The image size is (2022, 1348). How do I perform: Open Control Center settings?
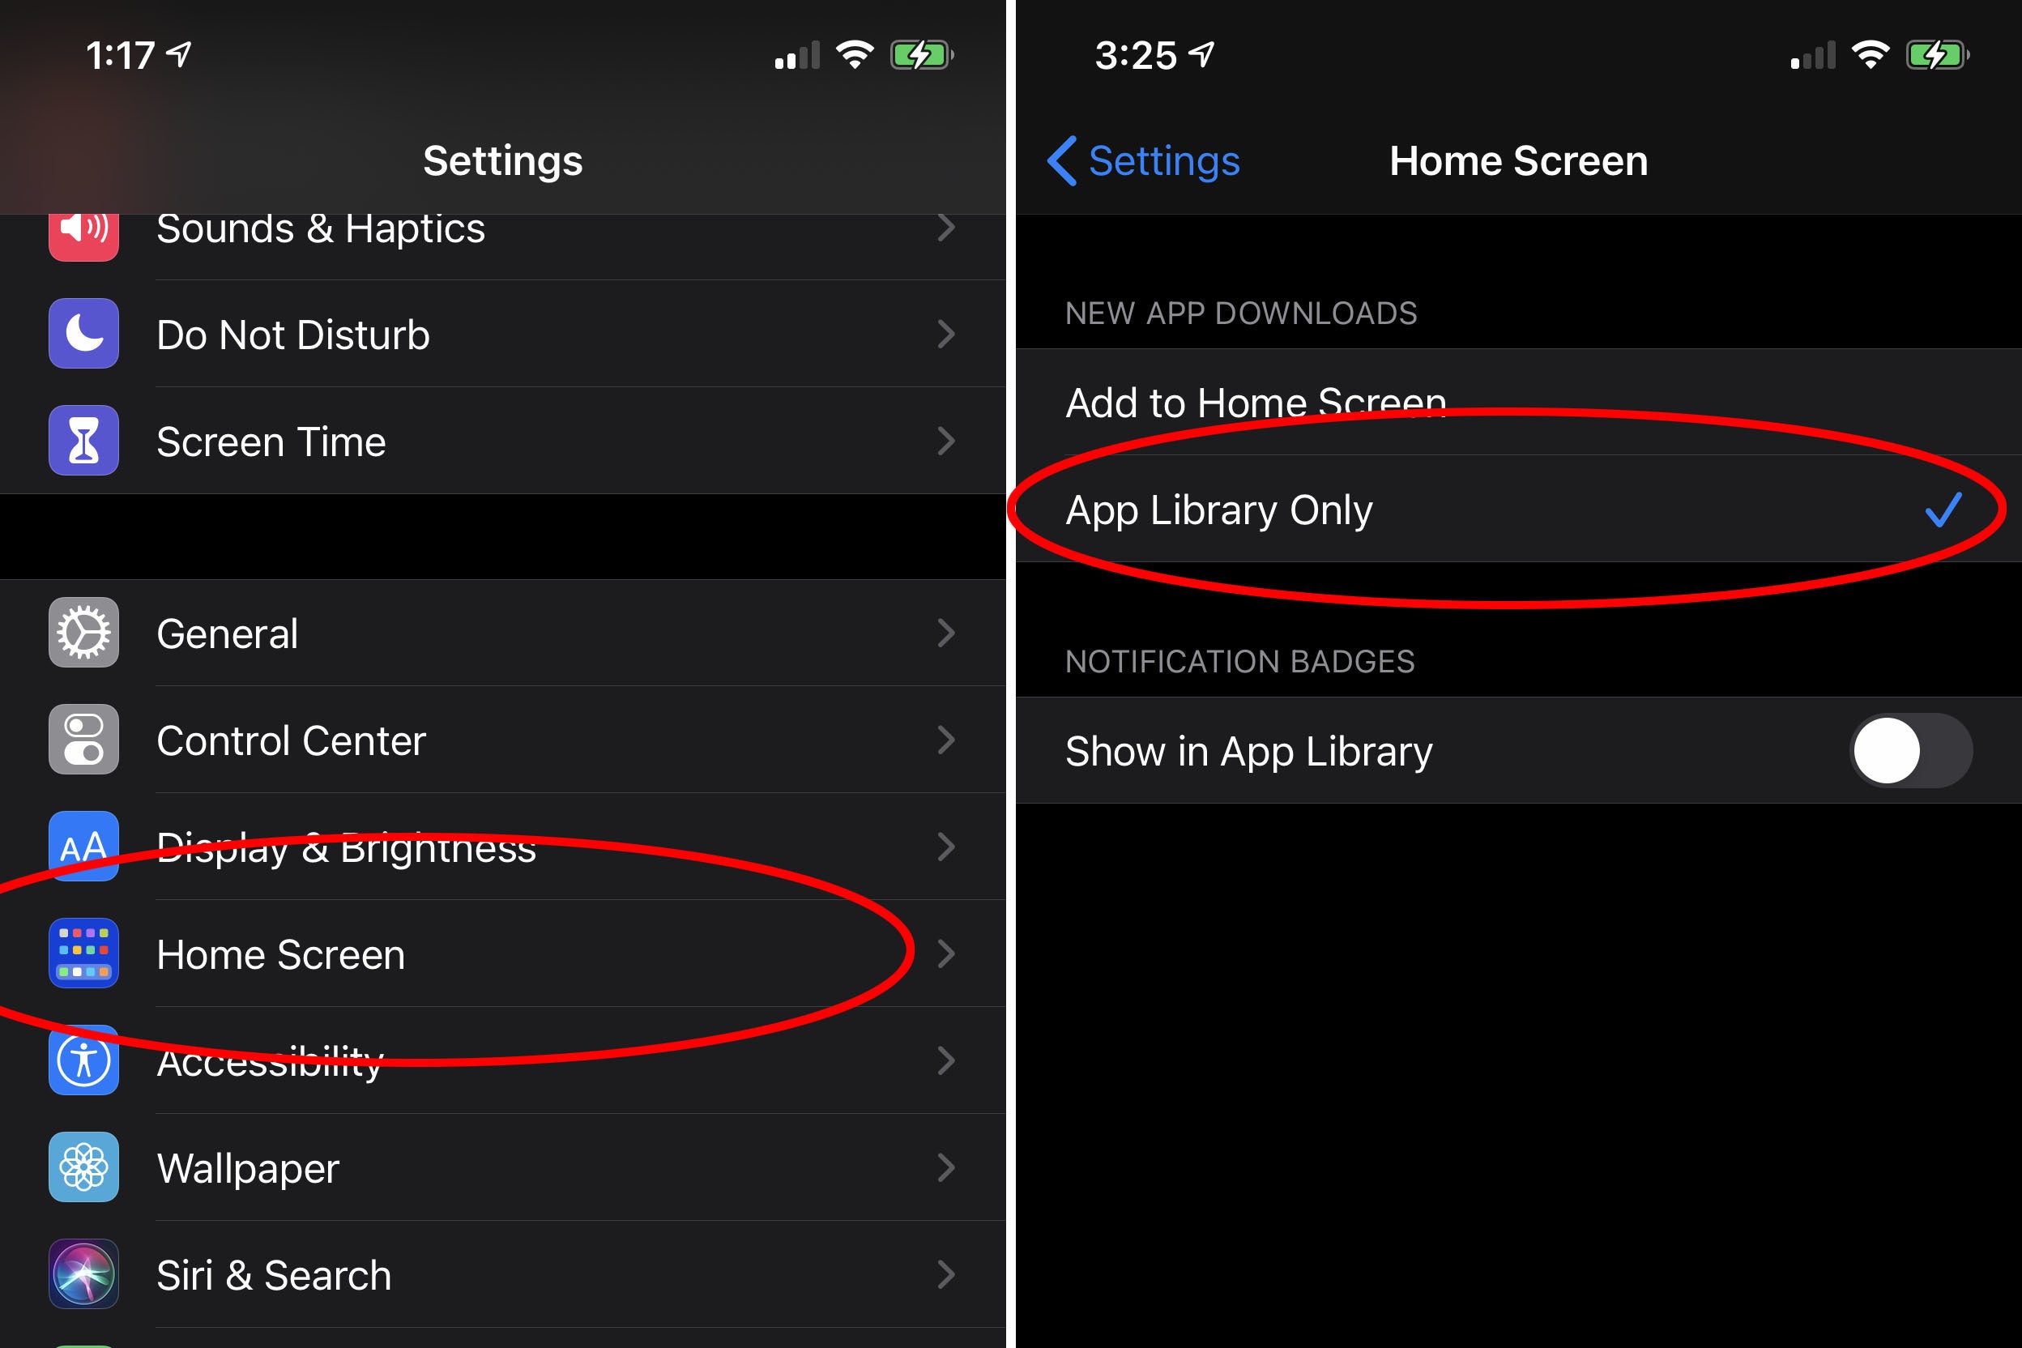coord(505,740)
